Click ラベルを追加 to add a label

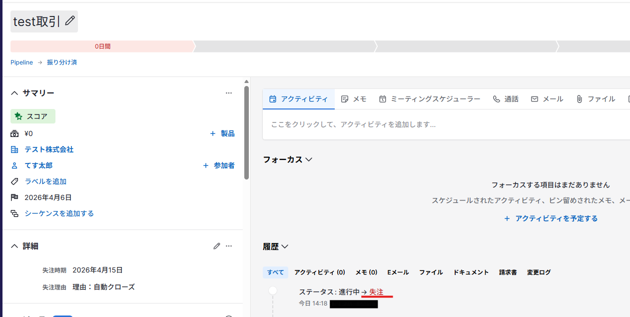(x=45, y=181)
